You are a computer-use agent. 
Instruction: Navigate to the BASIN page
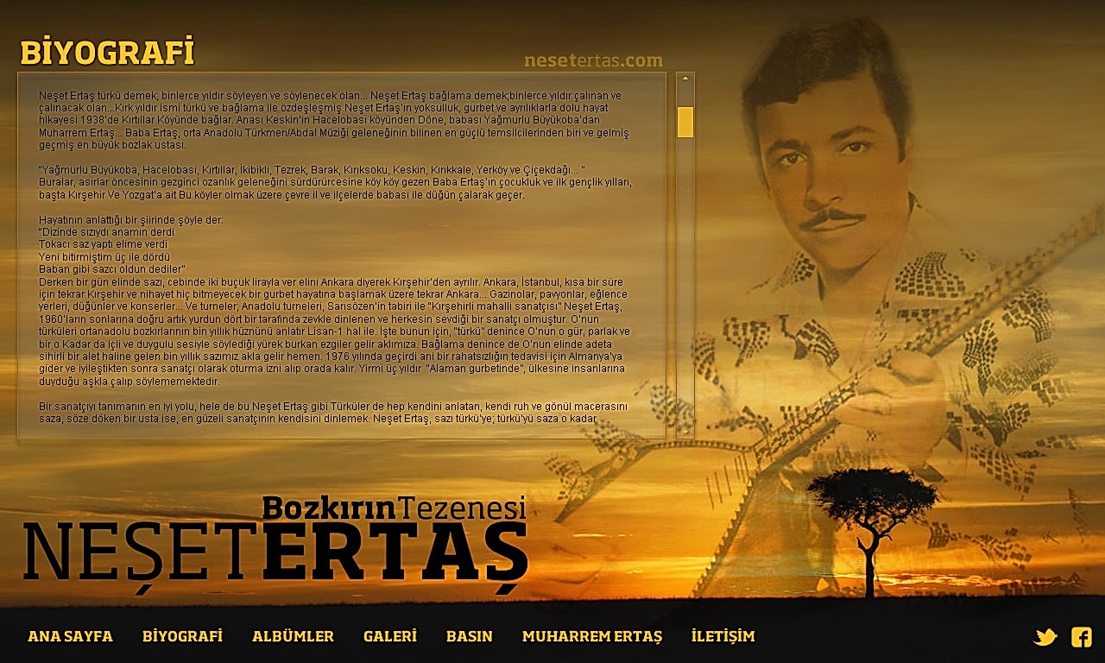coord(469,636)
